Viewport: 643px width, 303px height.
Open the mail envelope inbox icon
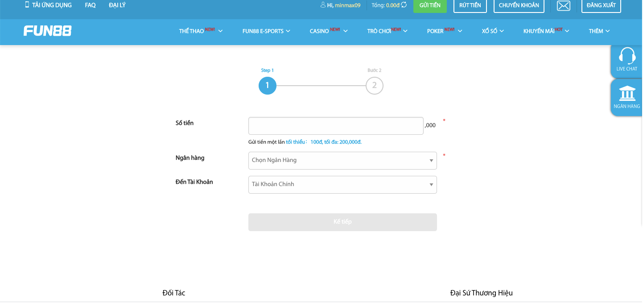pyautogui.click(x=564, y=5)
